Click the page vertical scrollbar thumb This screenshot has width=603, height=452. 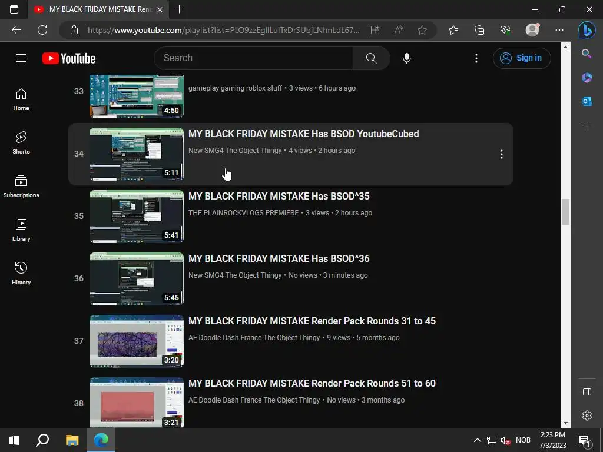(x=565, y=212)
